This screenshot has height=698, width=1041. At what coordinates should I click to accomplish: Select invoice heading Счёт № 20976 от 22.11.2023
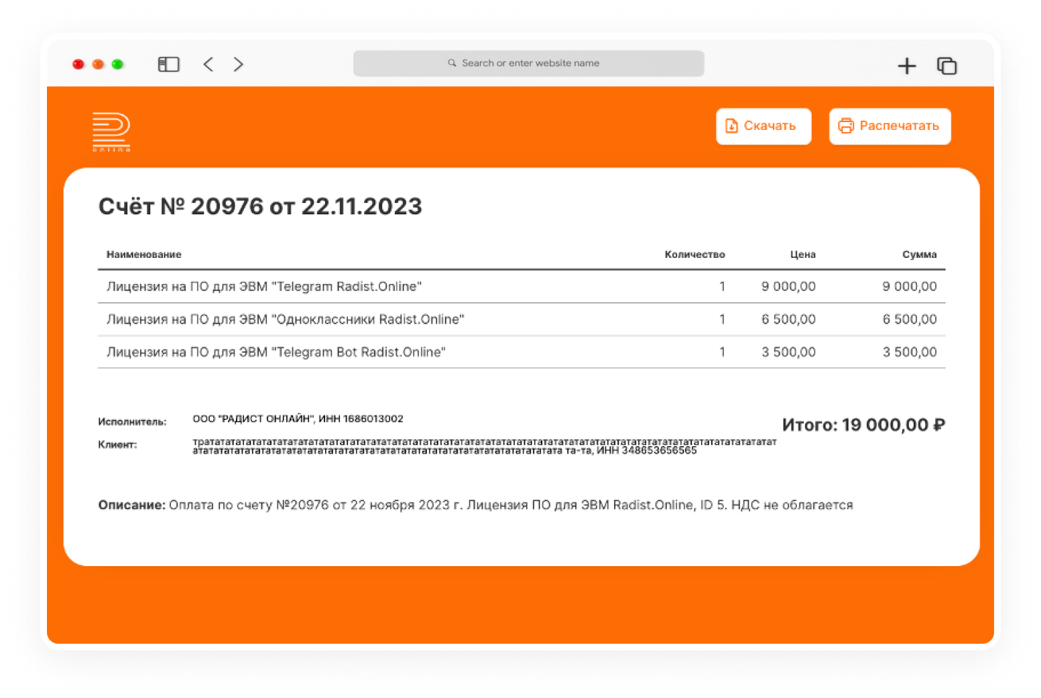pos(260,206)
